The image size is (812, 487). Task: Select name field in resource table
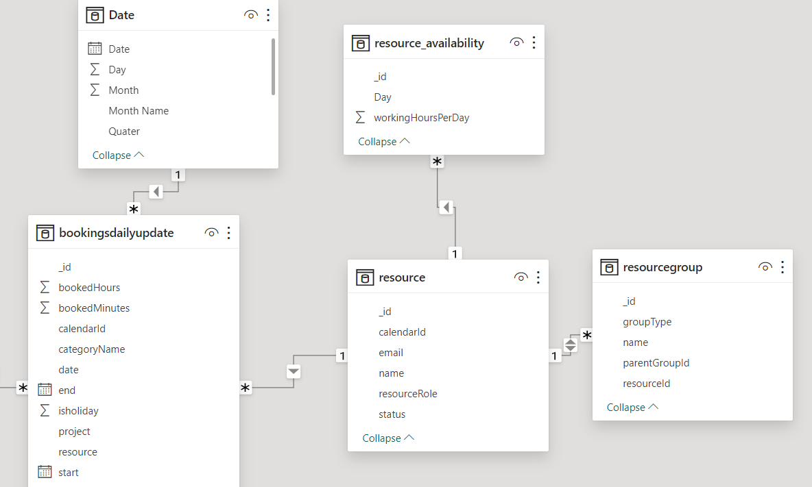click(391, 373)
